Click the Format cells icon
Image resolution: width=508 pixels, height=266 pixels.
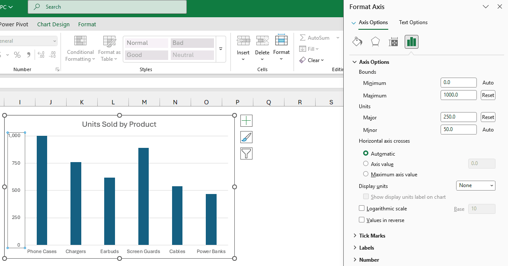[x=281, y=41]
